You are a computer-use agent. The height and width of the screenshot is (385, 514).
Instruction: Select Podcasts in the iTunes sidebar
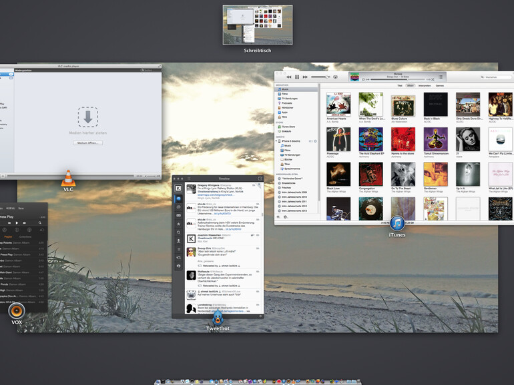point(288,103)
